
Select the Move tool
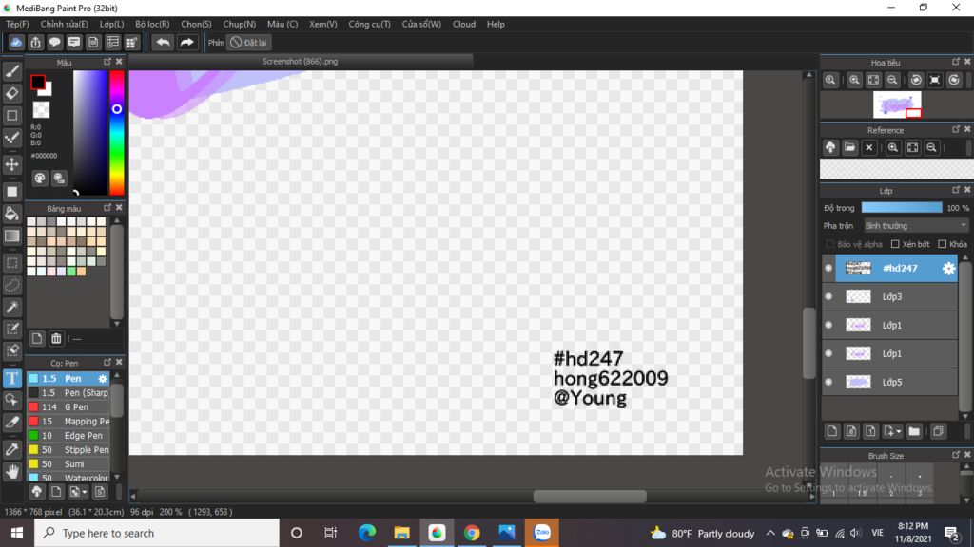click(x=11, y=164)
